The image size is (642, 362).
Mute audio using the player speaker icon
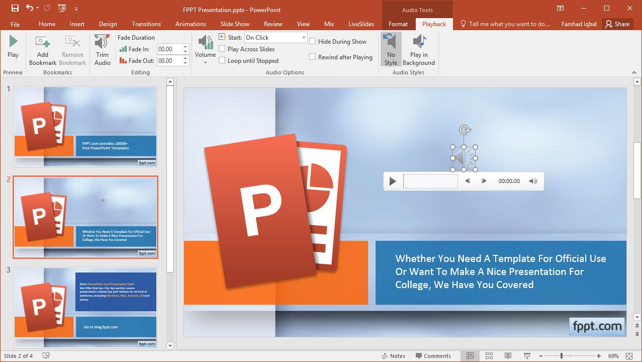[x=533, y=181]
